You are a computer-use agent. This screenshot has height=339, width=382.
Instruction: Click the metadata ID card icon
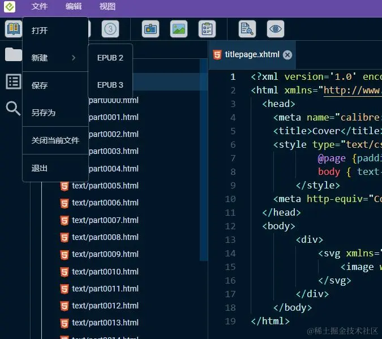coord(151,29)
